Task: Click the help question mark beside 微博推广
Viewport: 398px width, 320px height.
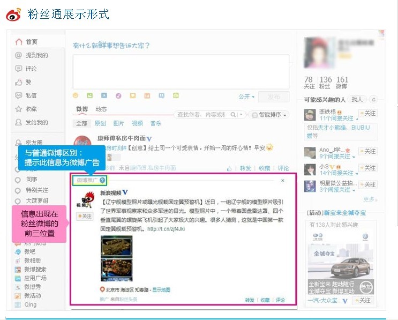Action: pos(102,181)
